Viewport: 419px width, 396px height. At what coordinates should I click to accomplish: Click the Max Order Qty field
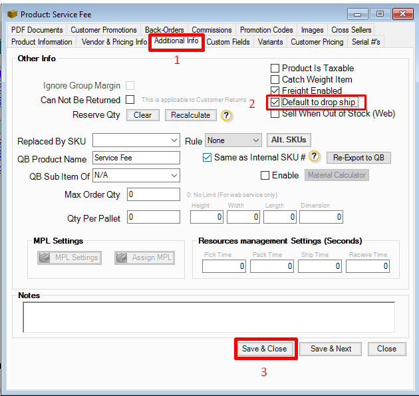[x=153, y=194]
